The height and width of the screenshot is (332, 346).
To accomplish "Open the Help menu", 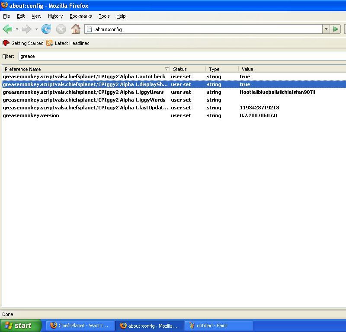I will (x=121, y=16).
